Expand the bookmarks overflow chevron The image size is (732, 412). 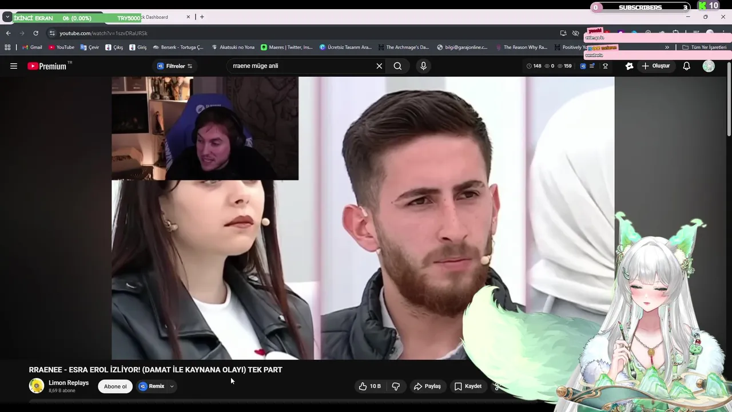coord(667,47)
